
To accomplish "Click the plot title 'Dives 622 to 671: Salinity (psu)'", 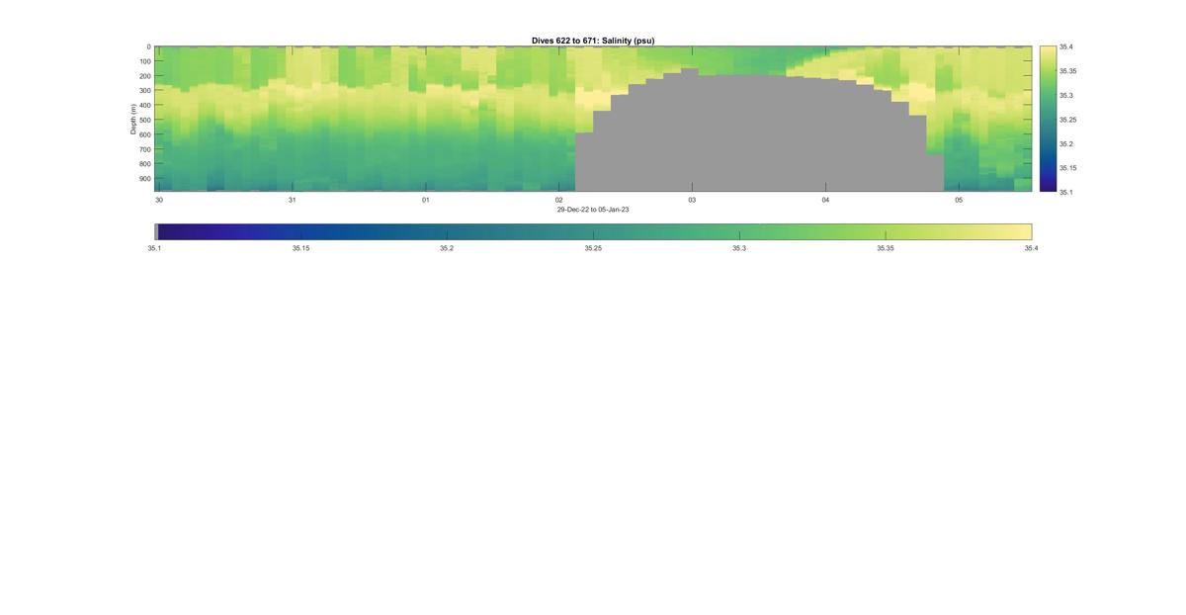I will (x=593, y=41).
